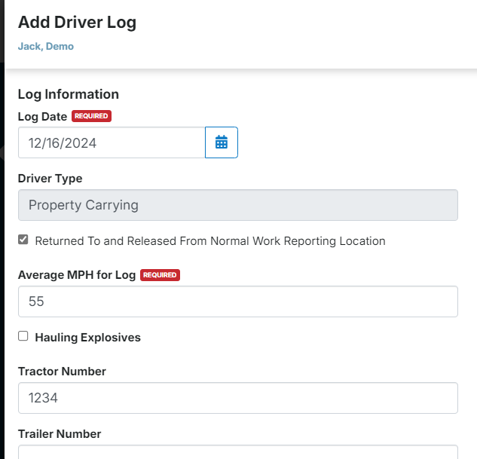Click the Trailer Number label
Viewport: 477px width, 459px height.
(60, 434)
